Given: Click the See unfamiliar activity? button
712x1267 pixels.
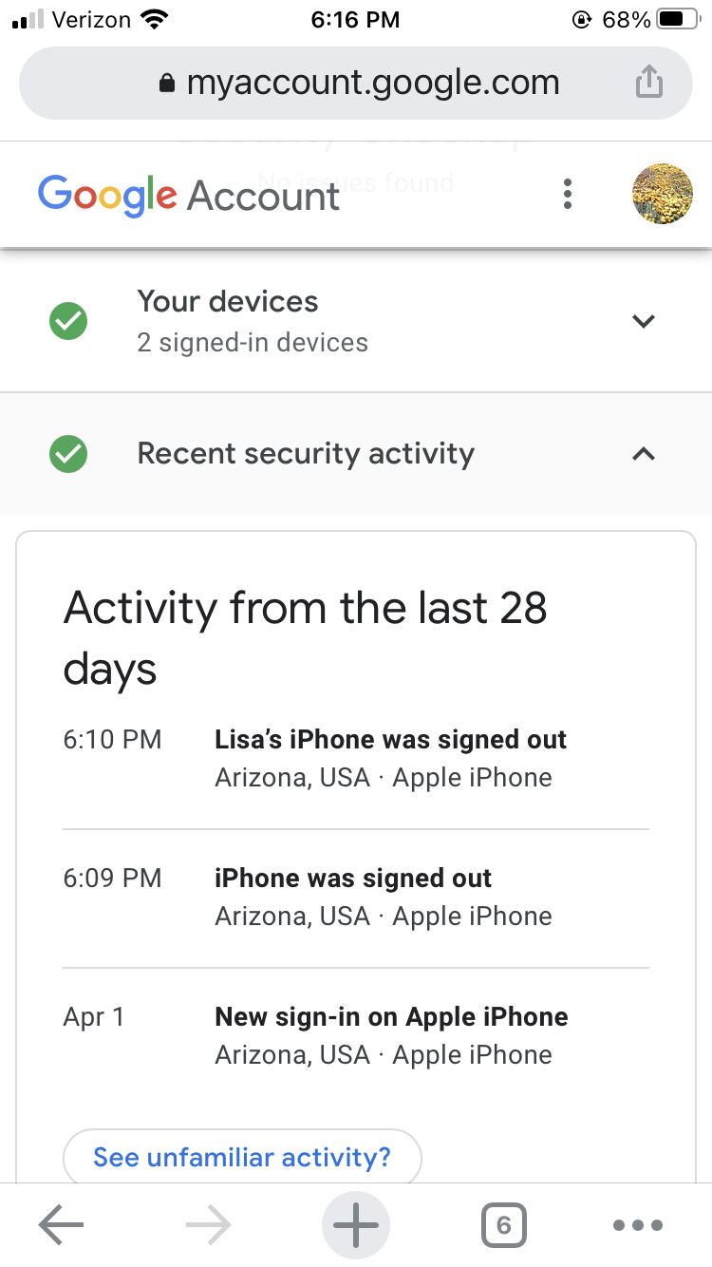Looking at the screenshot, I should tap(242, 1157).
